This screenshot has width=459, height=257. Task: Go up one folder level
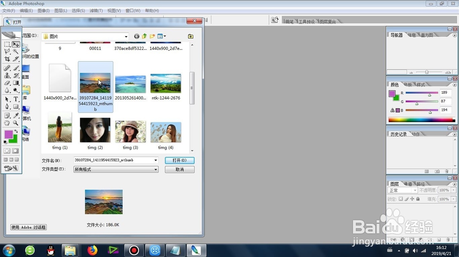point(144,37)
